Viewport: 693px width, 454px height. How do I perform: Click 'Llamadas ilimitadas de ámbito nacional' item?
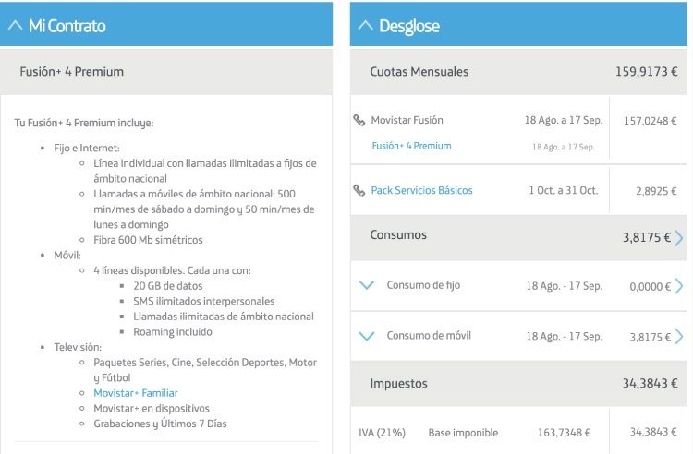[224, 317]
